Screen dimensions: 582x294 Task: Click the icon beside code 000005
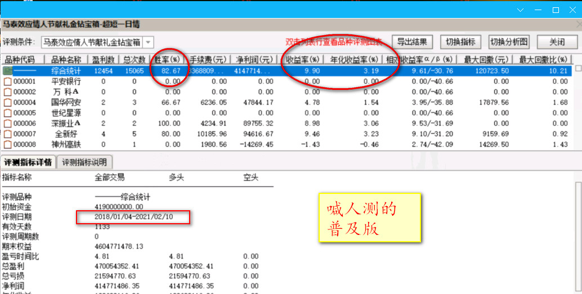tap(7, 113)
